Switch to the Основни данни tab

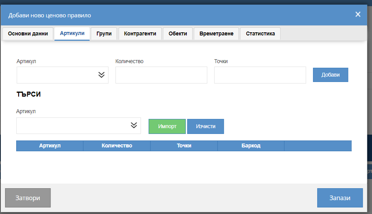click(28, 33)
